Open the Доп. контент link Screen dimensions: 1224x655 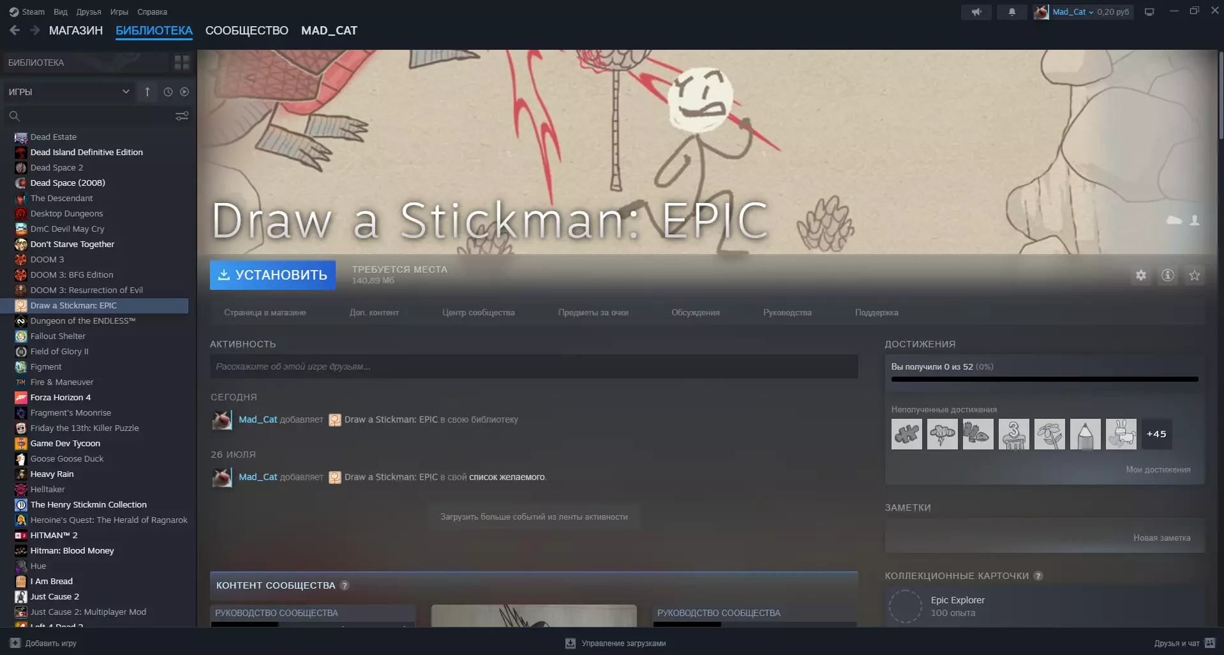[374, 313]
